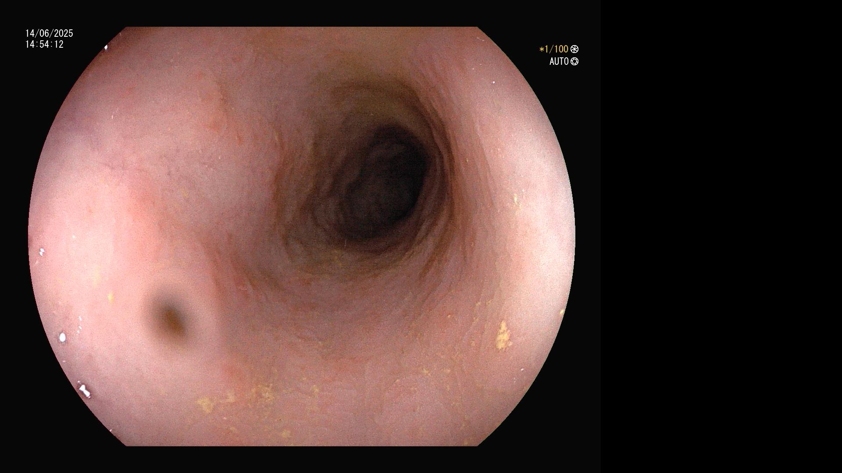Click the date text 14/06/2025
Viewport: 842px width, 473px height.
[49, 33]
